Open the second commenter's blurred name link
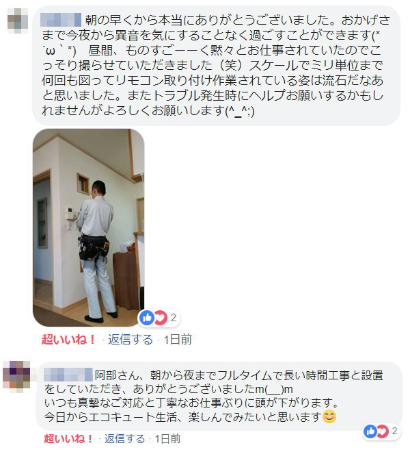This screenshot has height=452, width=410. click(68, 375)
